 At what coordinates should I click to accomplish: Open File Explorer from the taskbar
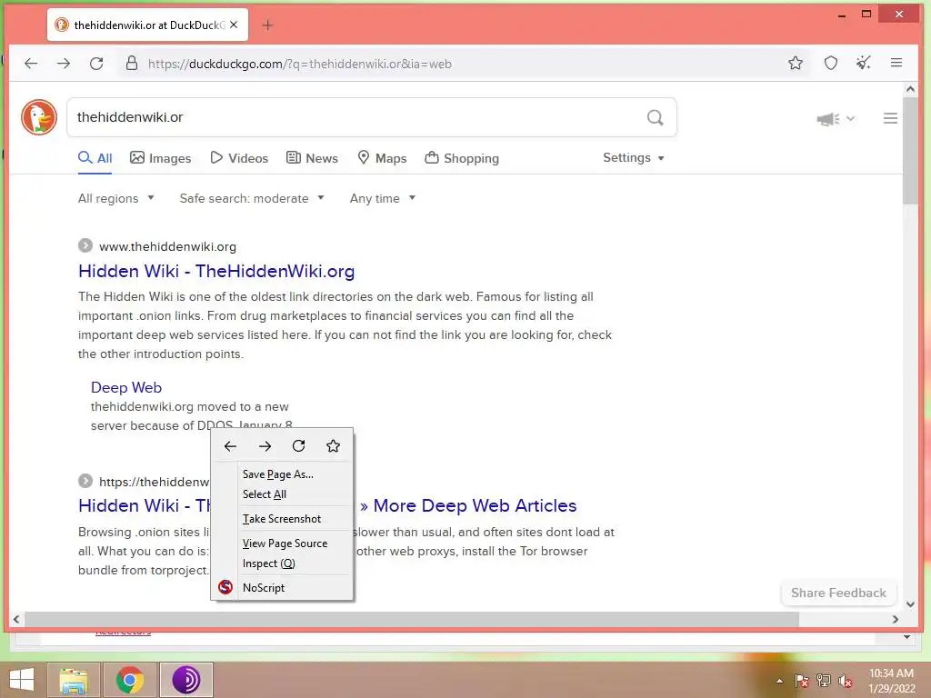74,680
